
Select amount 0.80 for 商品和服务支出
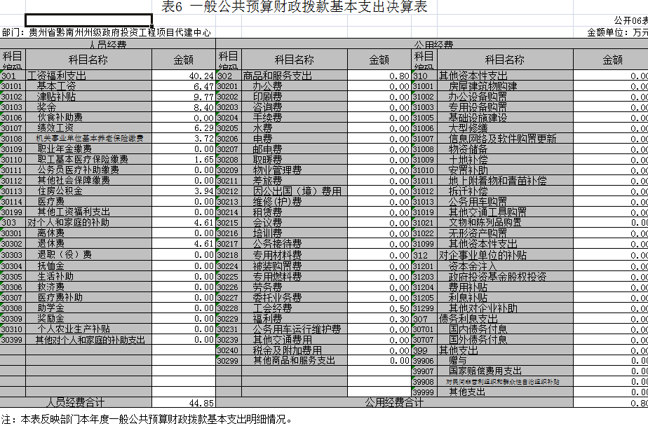(x=379, y=76)
